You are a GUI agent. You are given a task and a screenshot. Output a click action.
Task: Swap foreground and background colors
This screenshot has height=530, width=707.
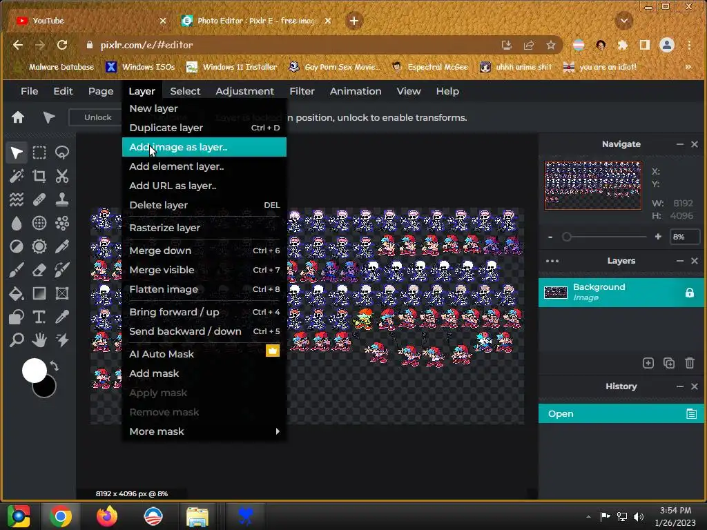(55, 366)
